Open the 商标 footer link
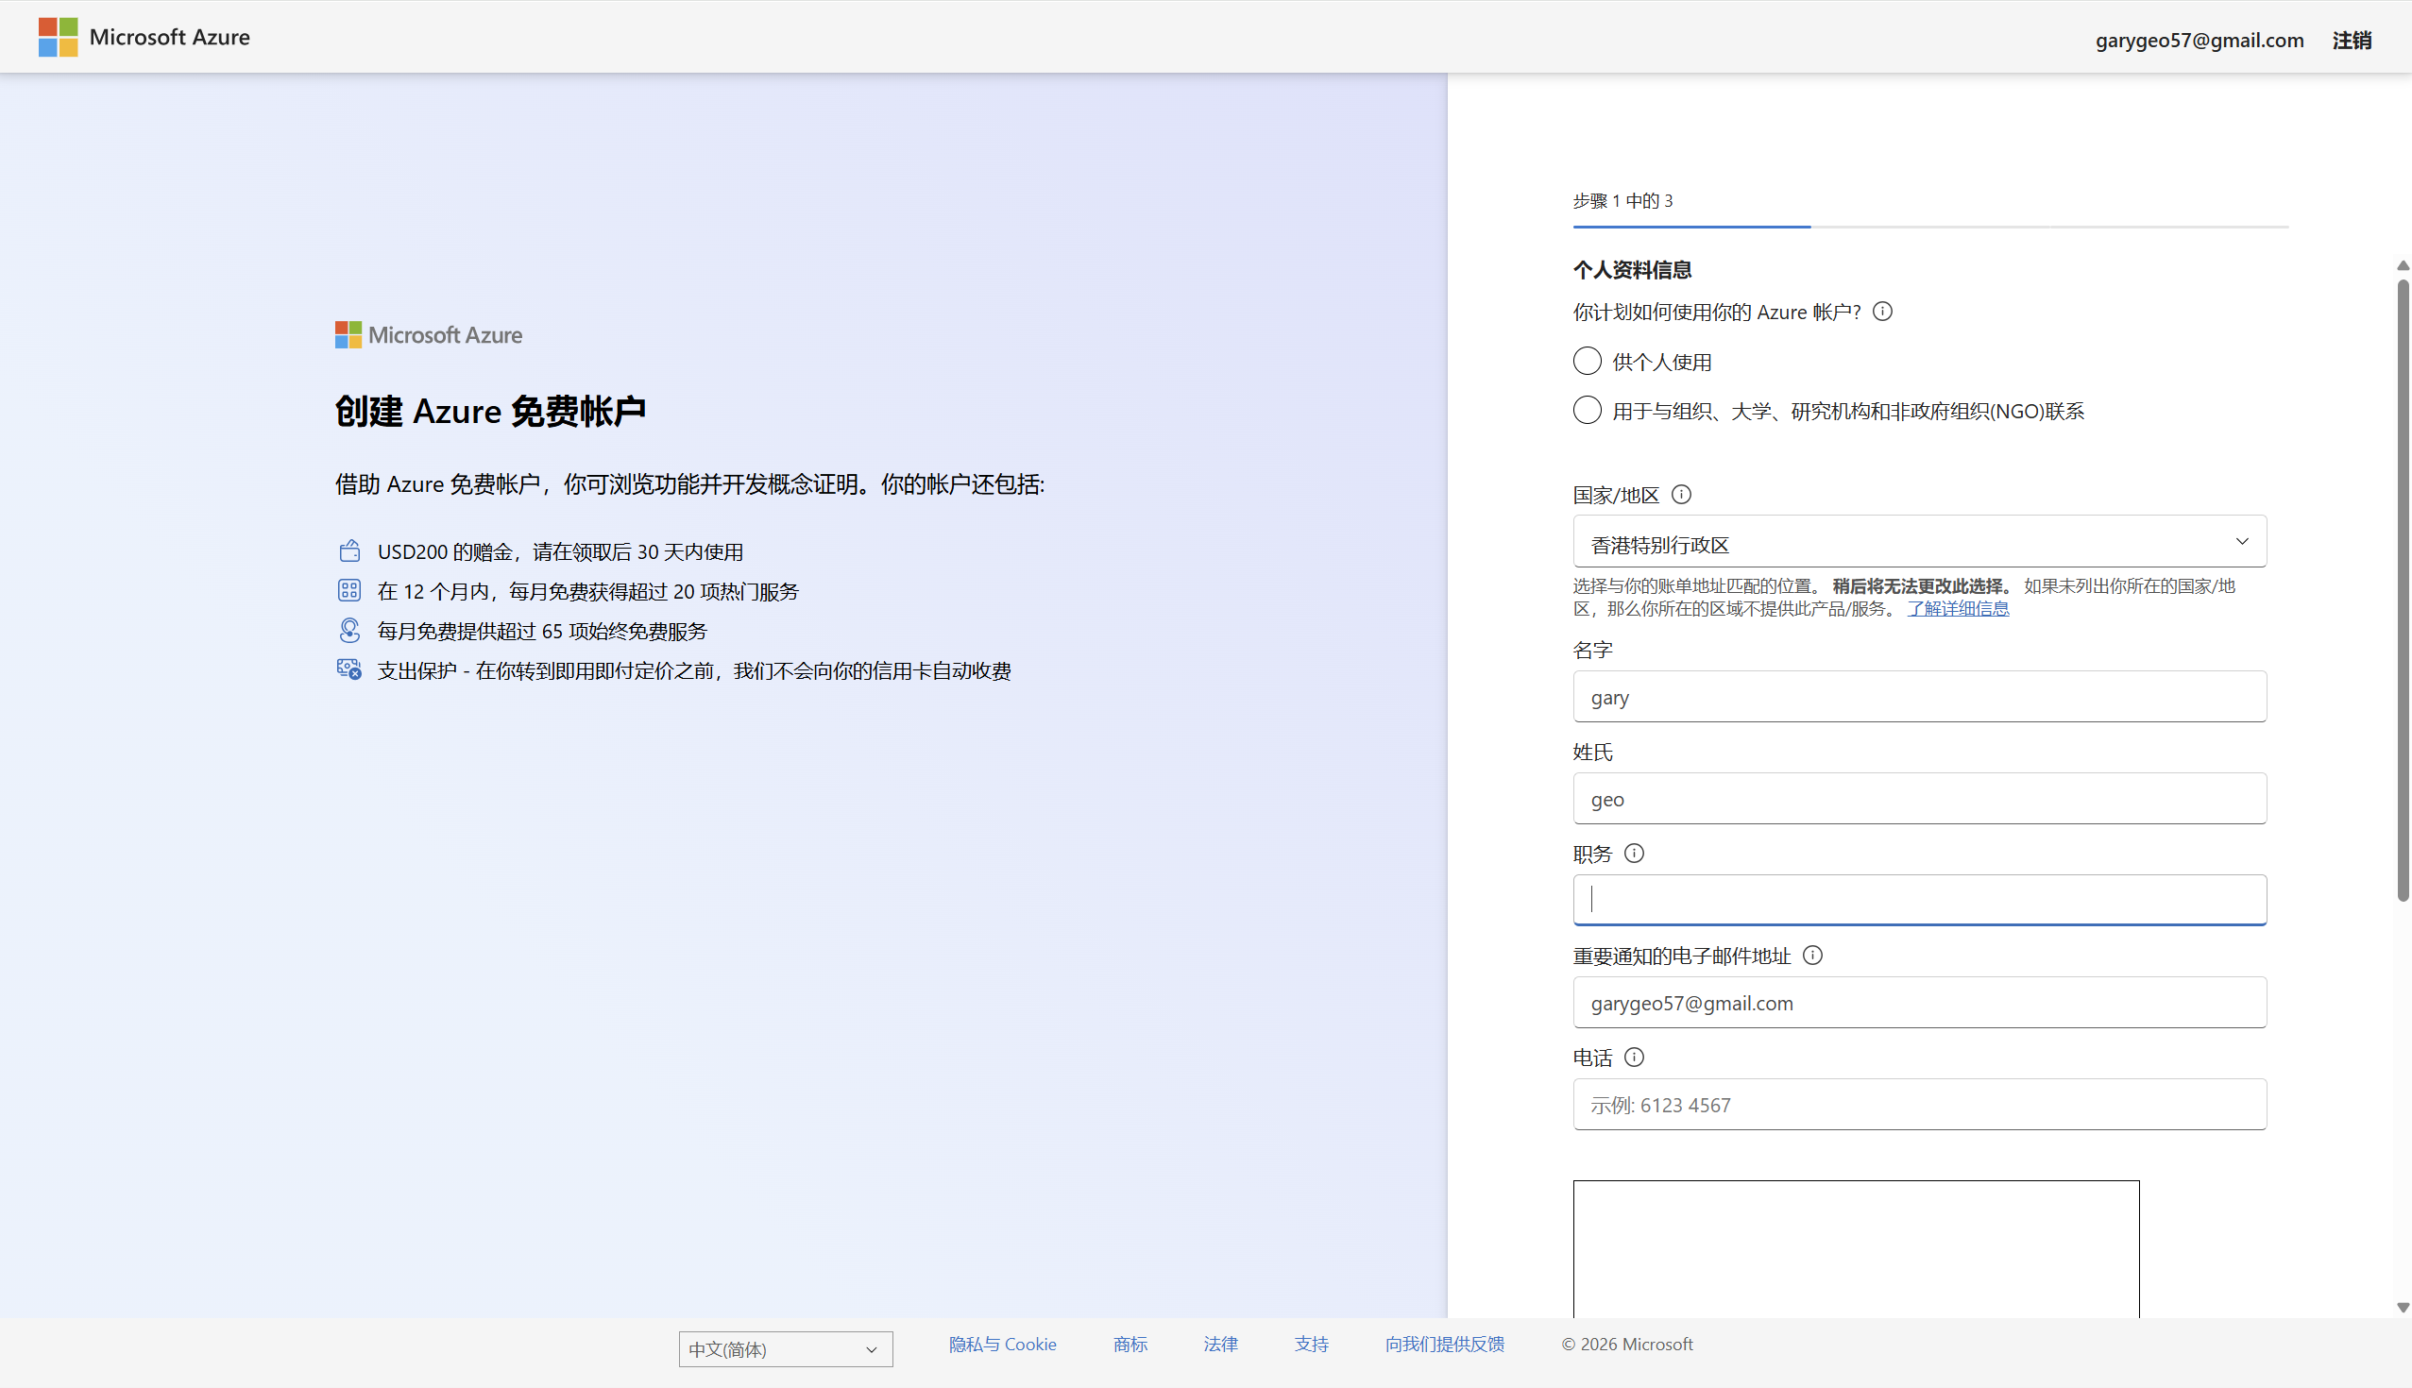2412x1388 pixels. click(1130, 1345)
